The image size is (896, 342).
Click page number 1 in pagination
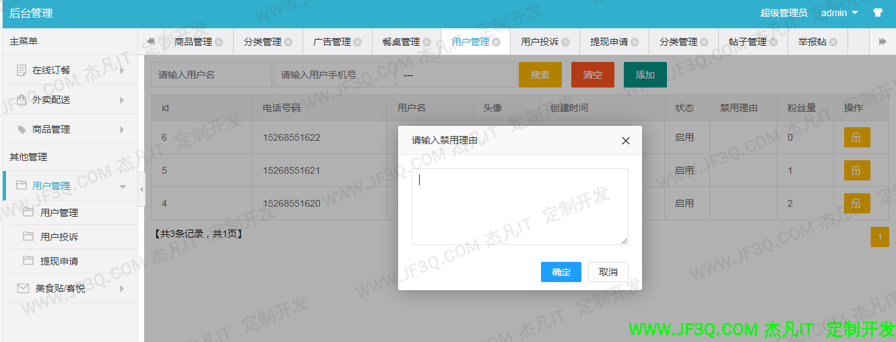[x=880, y=237]
